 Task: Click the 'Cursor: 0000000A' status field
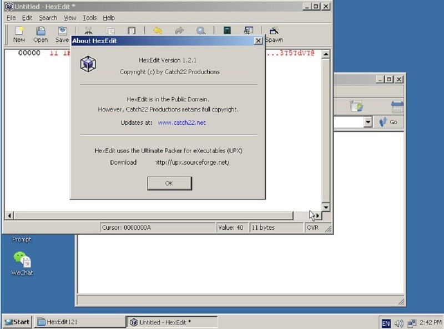tap(158, 228)
